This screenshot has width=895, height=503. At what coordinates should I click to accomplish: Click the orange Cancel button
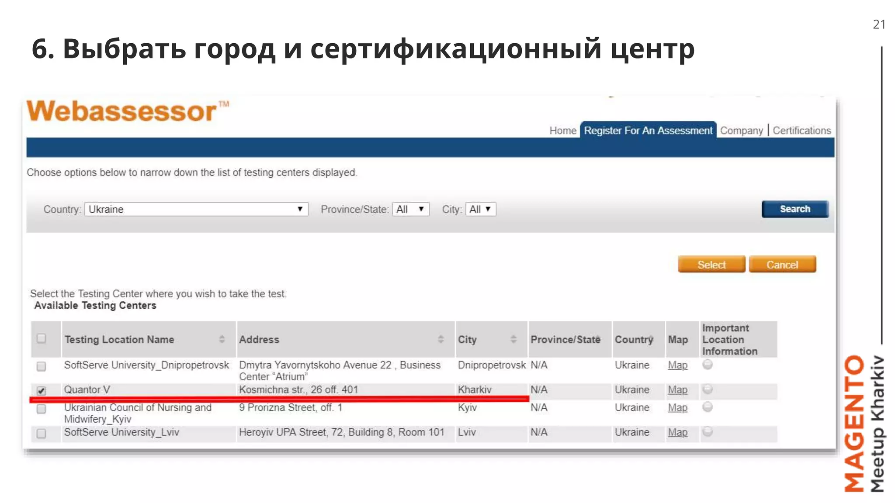pos(782,265)
